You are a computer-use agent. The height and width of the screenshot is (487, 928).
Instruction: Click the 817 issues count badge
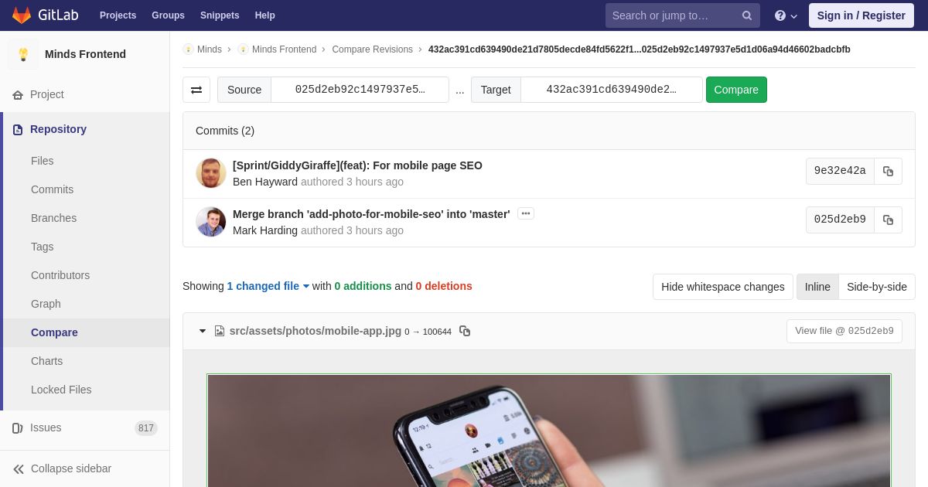(x=146, y=428)
